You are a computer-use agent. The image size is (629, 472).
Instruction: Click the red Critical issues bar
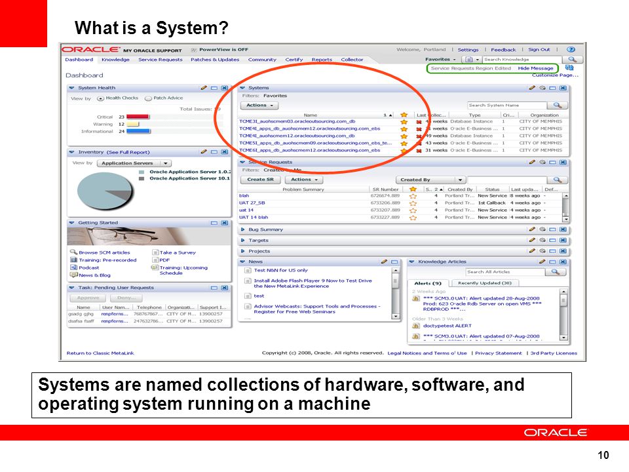tap(138, 117)
